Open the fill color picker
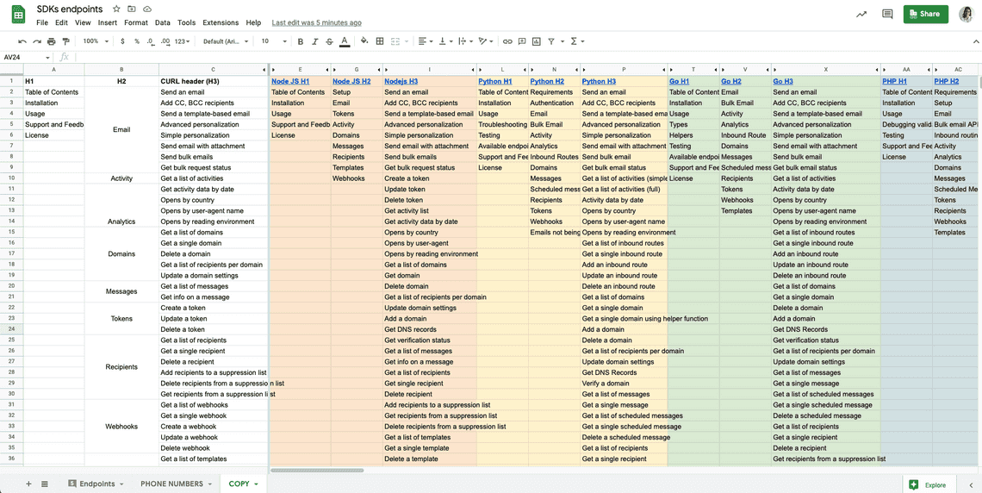This screenshot has height=493, width=982. [x=364, y=41]
